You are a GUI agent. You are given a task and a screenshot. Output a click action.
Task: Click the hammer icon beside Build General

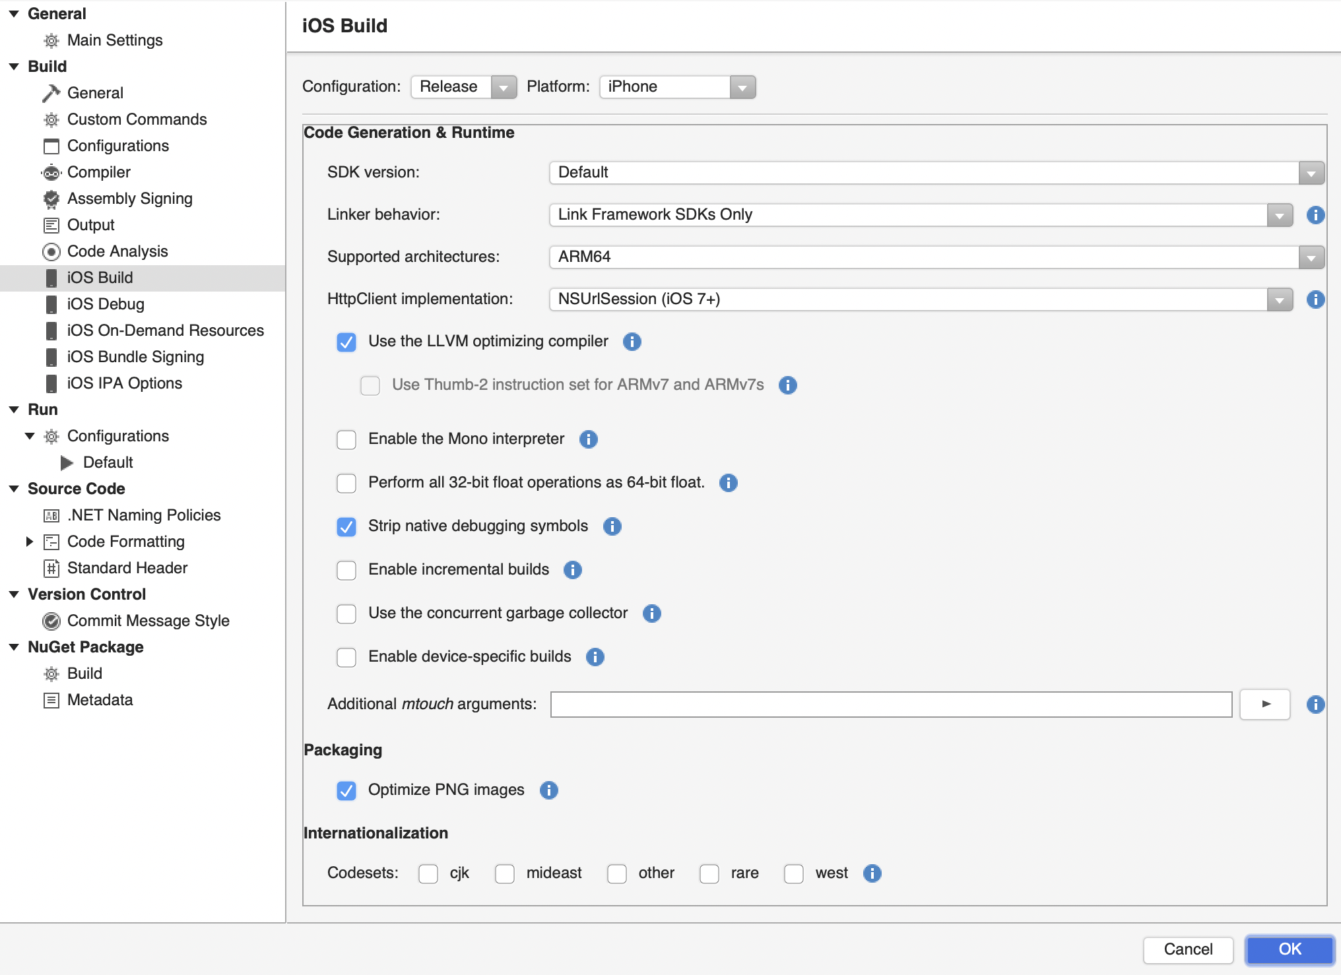pos(51,93)
